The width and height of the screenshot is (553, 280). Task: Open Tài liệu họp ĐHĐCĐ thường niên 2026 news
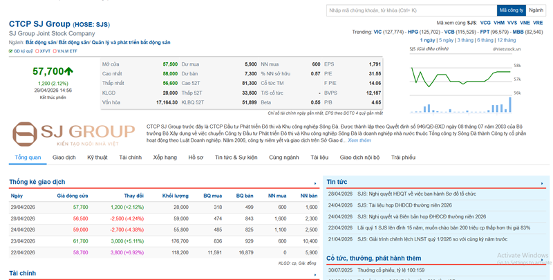point(404,205)
